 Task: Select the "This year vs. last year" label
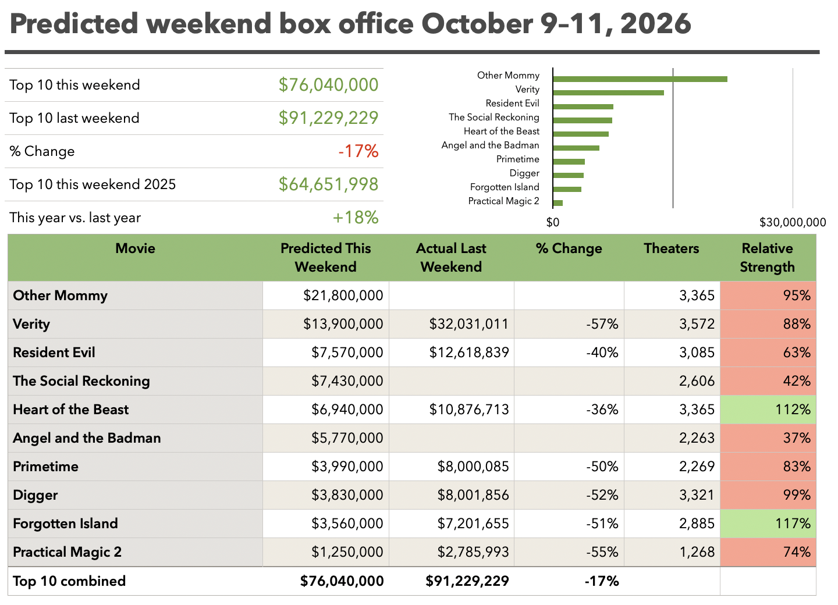pos(75,218)
